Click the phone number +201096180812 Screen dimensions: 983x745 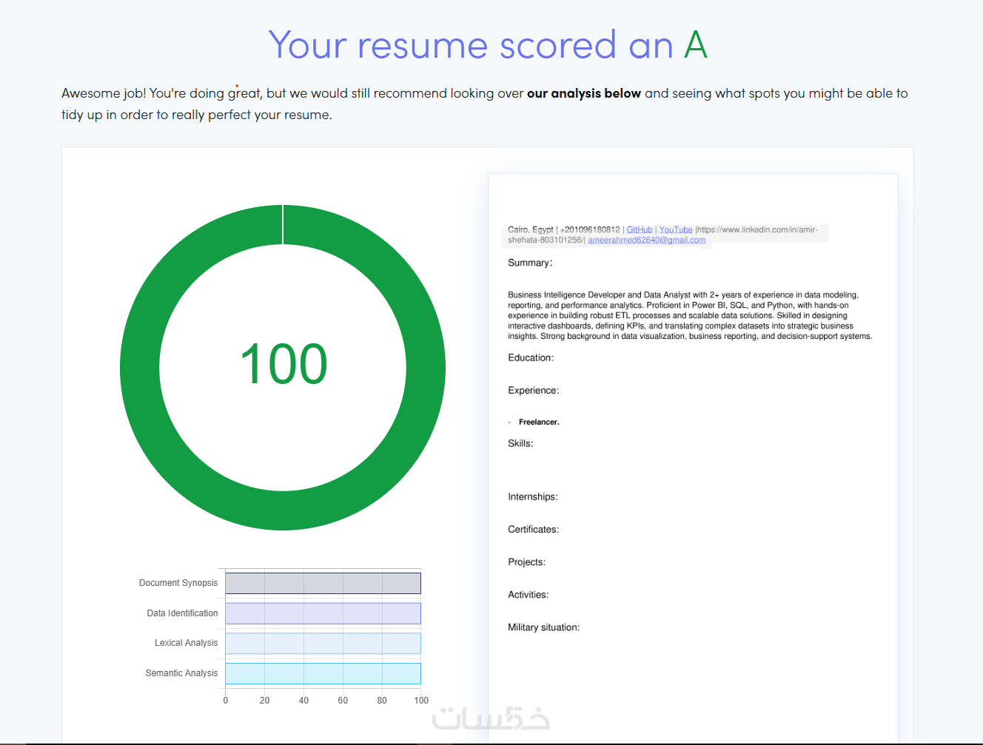(x=590, y=230)
